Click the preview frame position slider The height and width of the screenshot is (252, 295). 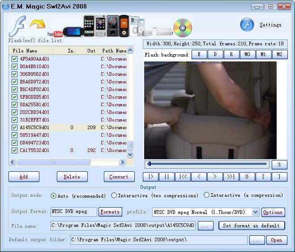click(x=207, y=164)
